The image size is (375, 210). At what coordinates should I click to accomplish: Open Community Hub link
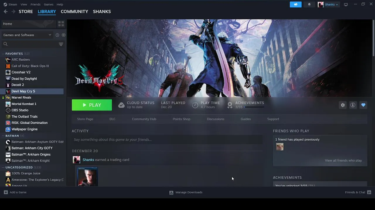click(x=144, y=119)
